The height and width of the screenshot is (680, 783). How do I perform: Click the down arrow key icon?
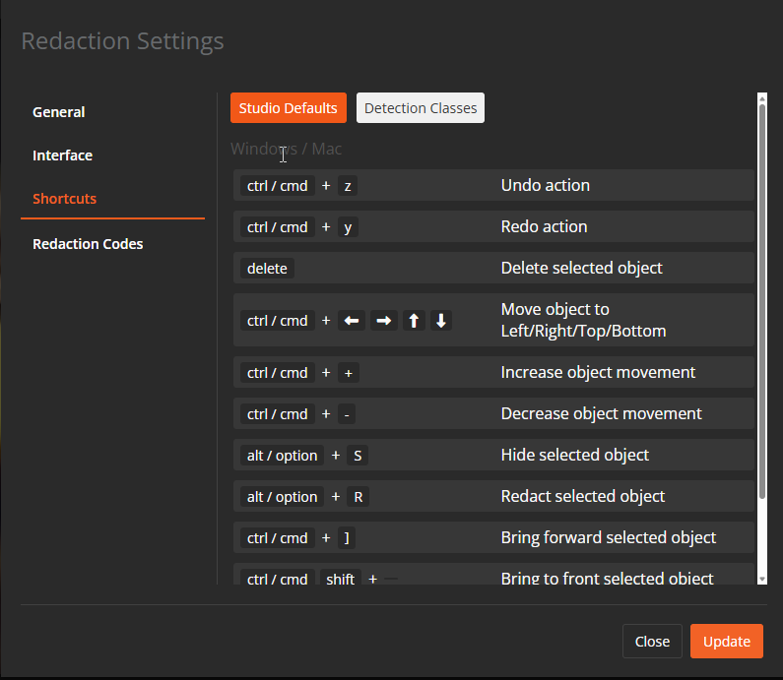coord(441,321)
